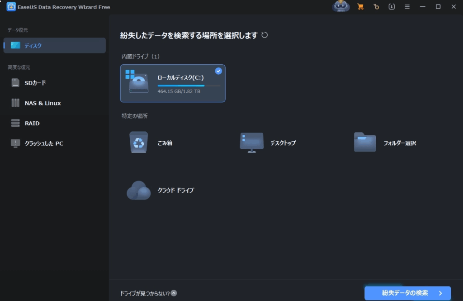Go to RAID recovery in the sidebar
Screen dimensions: 463x301
[x=55, y=123]
